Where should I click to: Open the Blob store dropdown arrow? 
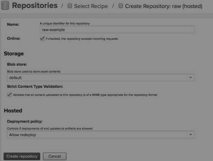(x=191, y=77)
